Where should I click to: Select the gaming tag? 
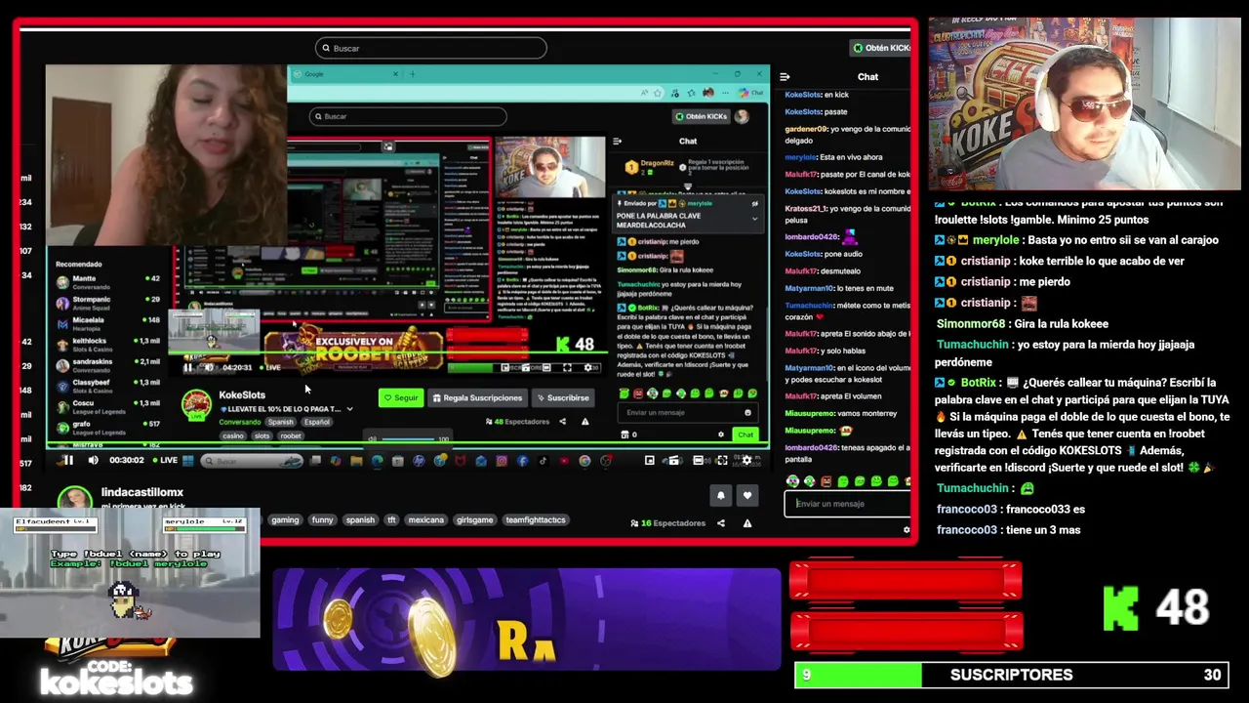point(285,520)
